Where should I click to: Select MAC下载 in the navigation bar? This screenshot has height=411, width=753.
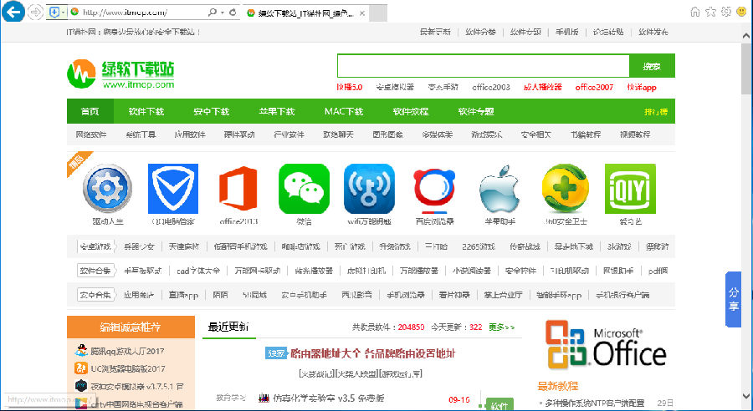pos(344,111)
